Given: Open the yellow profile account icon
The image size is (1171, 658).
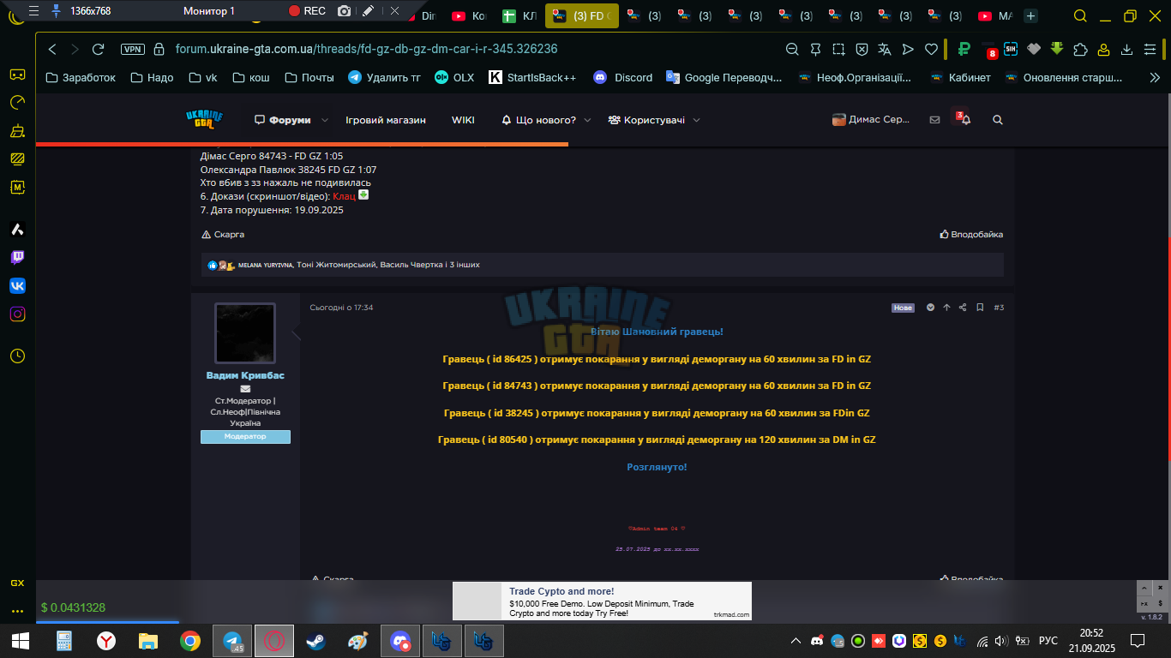Looking at the screenshot, I should (1104, 50).
